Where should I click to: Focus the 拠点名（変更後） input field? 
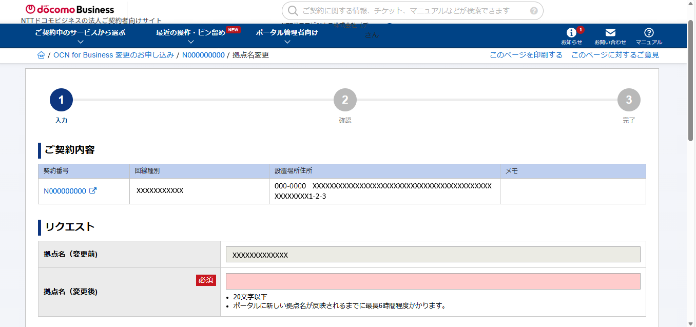tap(433, 281)
